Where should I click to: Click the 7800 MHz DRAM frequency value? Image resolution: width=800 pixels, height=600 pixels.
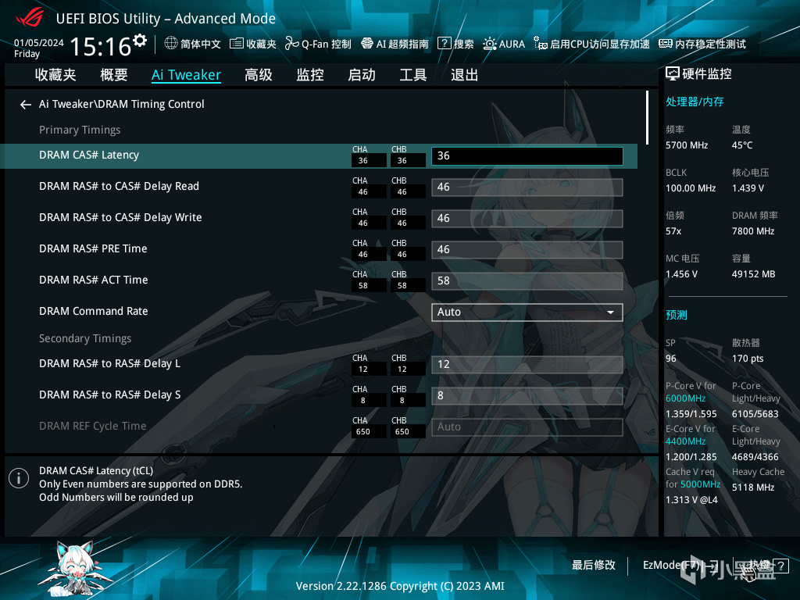[753, 231]
